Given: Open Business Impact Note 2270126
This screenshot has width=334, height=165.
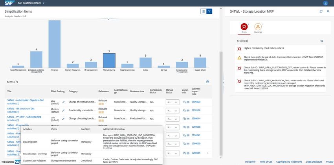Looking at the screenshot, I should (196, 110).
